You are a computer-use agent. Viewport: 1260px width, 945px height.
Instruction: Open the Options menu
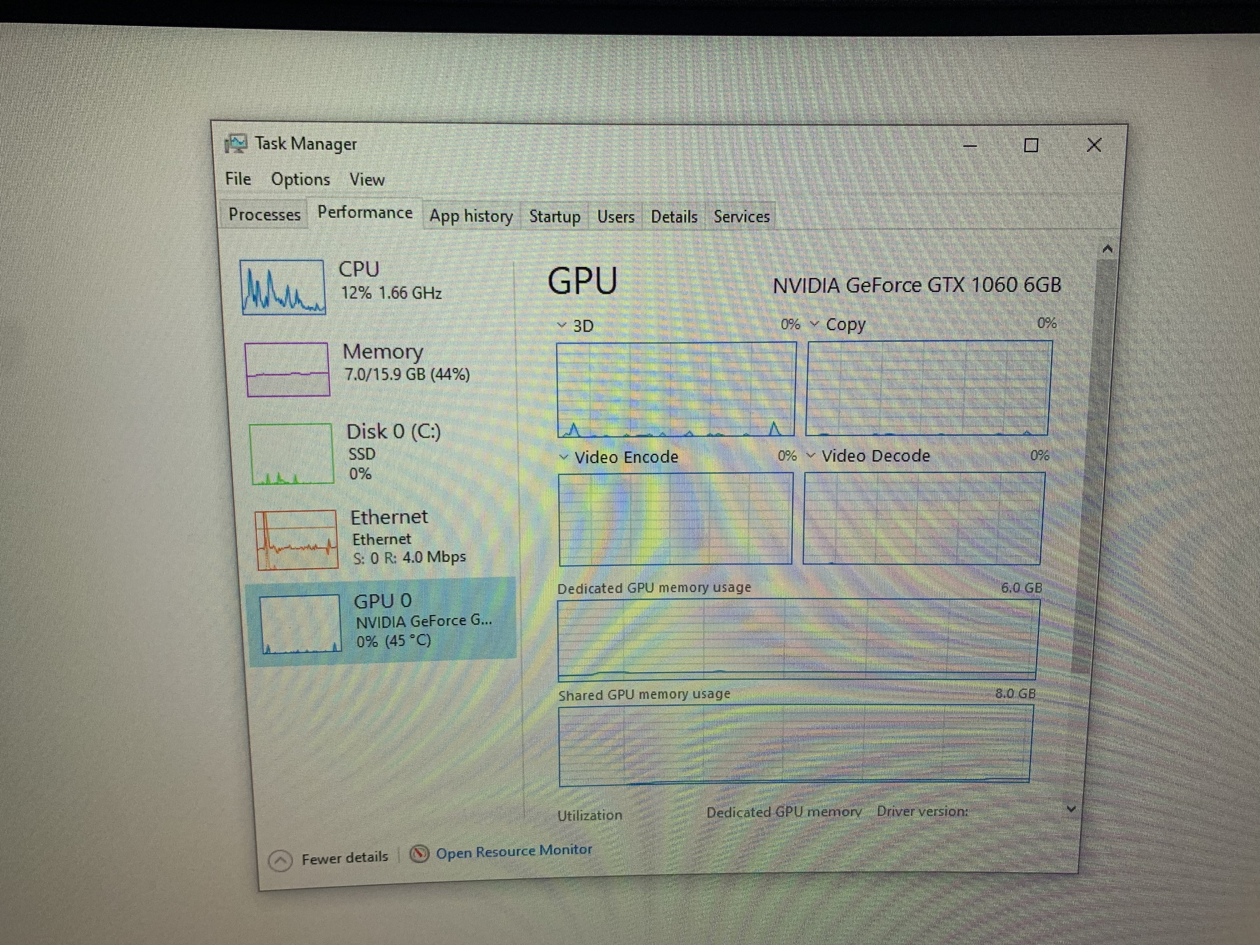[300, 179]
